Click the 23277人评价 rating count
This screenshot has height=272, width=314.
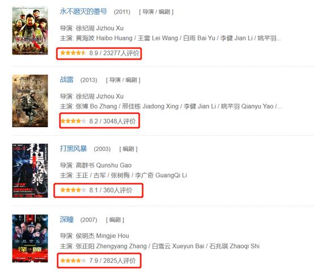(121, 53)
